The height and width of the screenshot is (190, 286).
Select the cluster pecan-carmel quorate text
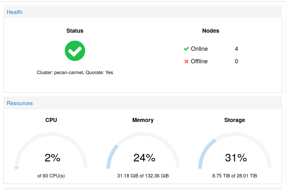click(75, 72)
